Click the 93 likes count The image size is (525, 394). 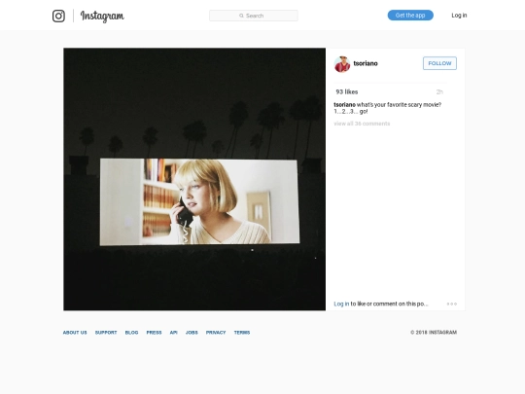[347, 91]
